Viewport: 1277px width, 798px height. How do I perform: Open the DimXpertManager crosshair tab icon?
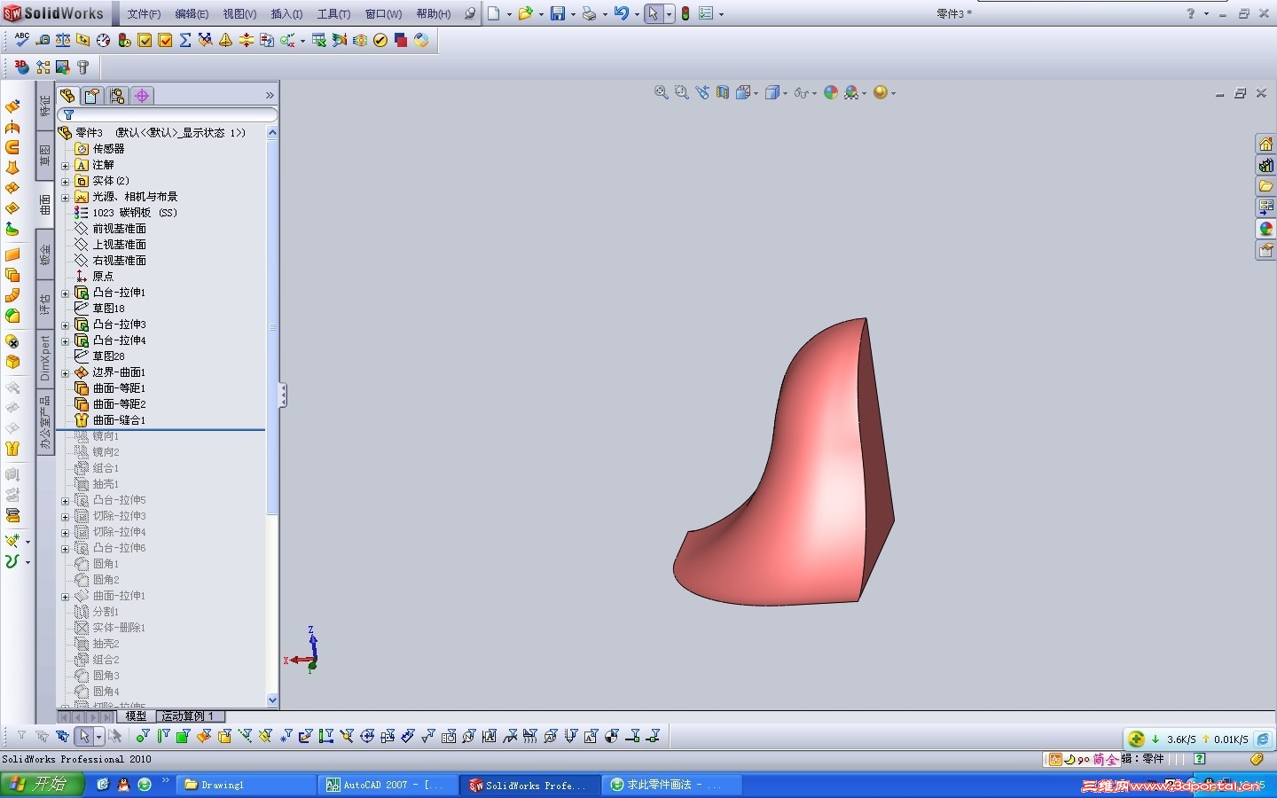pos(142,95)
